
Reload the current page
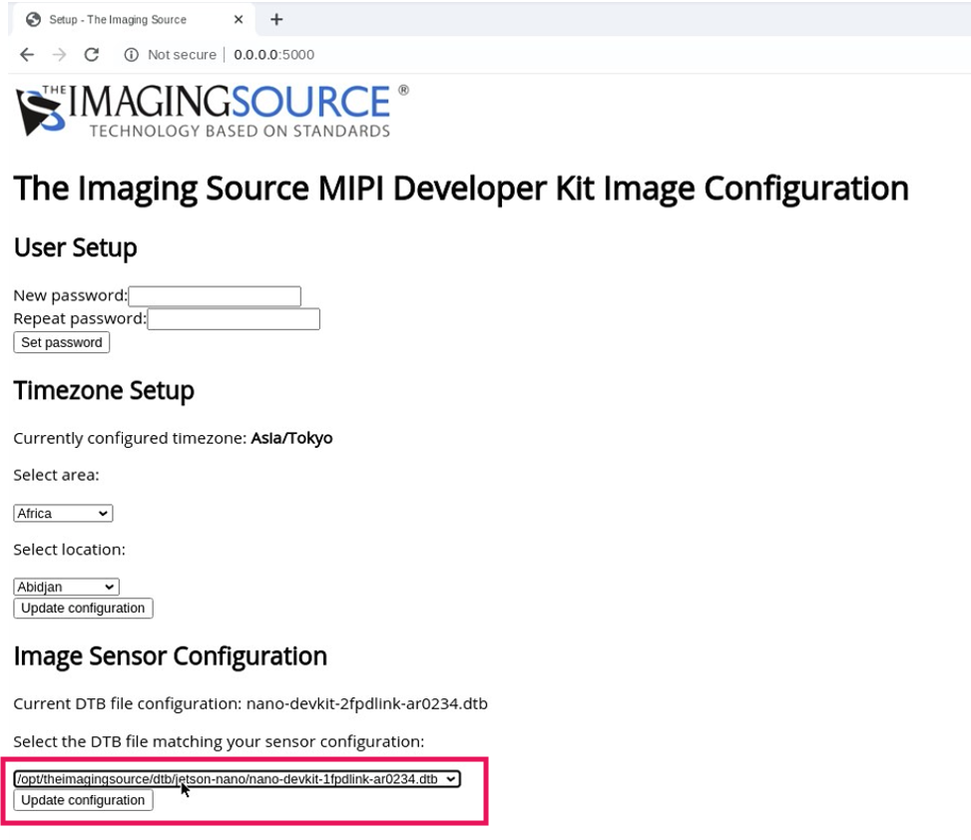(92, 55)
